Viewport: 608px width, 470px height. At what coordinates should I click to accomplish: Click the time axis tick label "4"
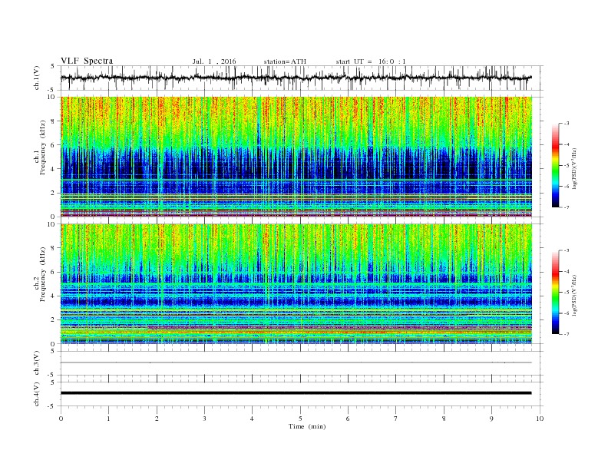pos(252,419)
